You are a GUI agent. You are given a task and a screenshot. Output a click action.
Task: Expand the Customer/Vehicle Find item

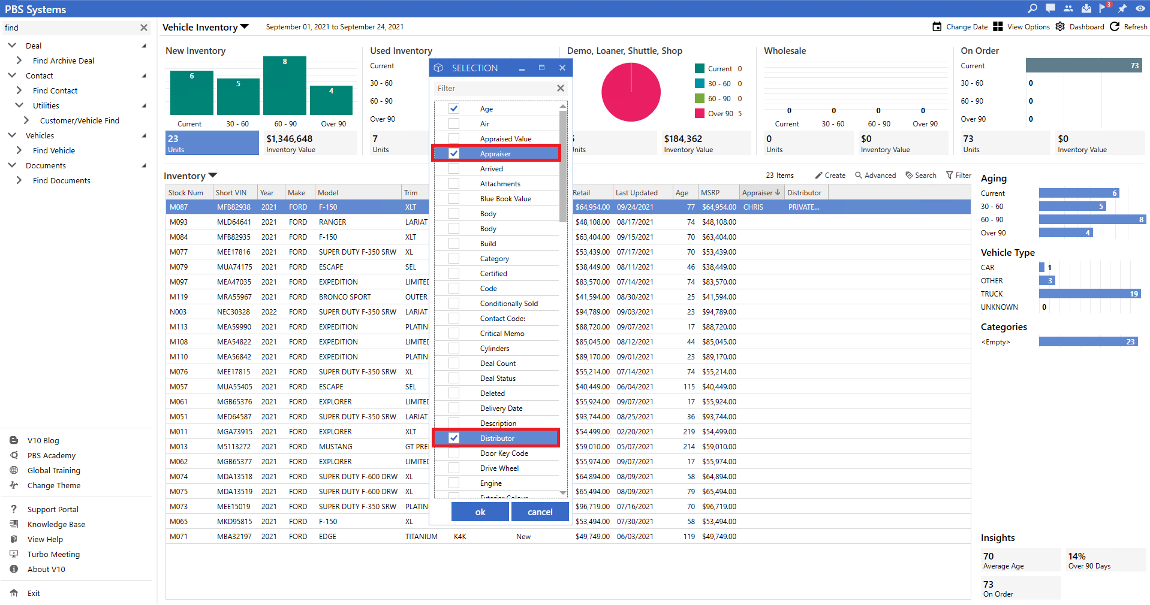click(x=26, y=120)
